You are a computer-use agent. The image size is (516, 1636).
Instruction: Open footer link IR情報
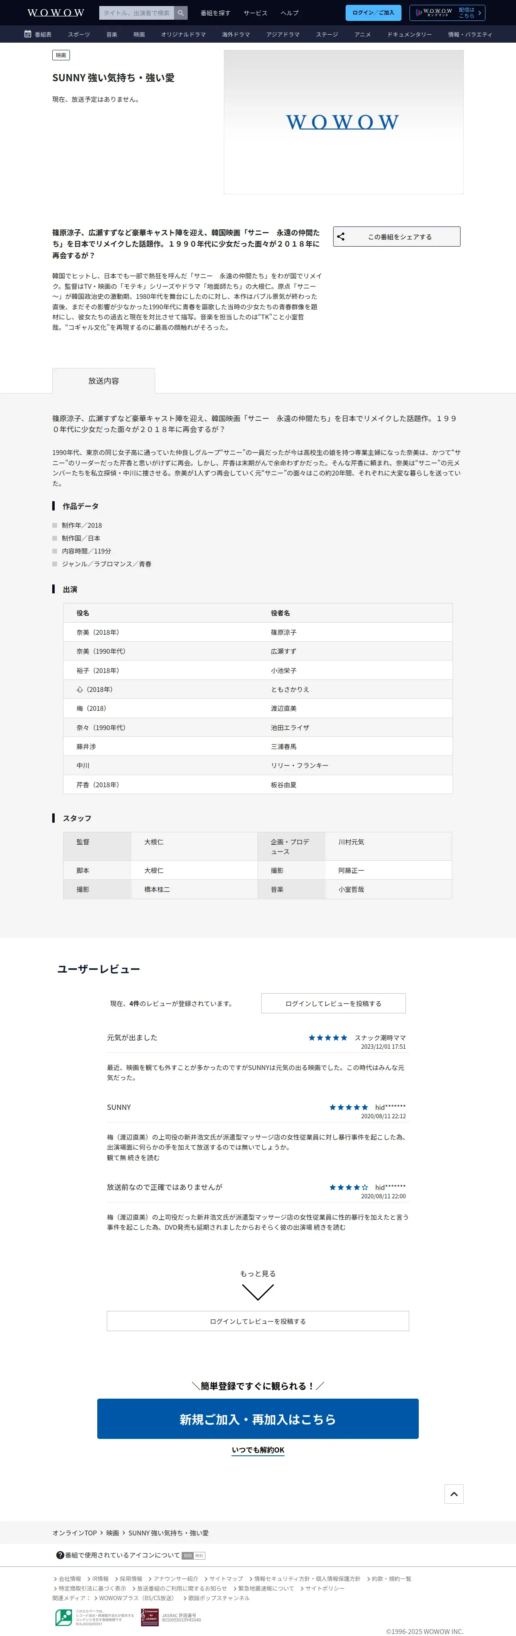coord(100,1579)
